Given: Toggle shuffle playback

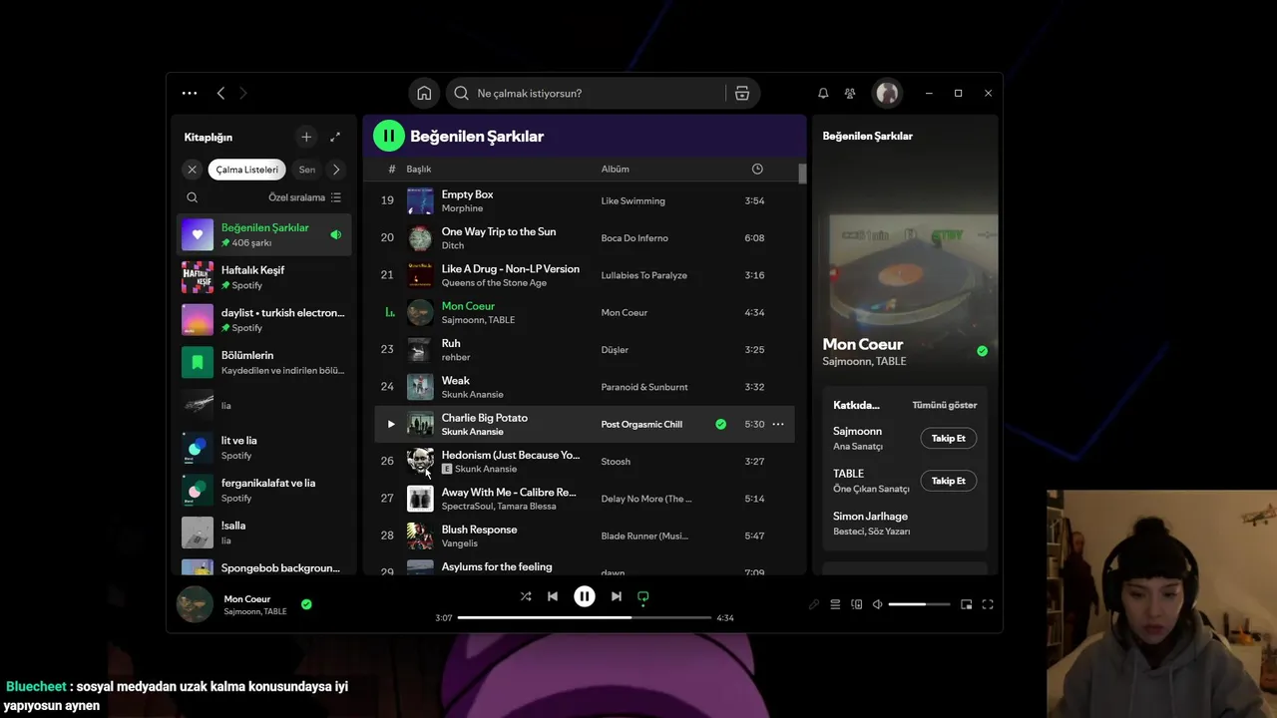Looking at the screenshot, I should (x=526, y=596).
